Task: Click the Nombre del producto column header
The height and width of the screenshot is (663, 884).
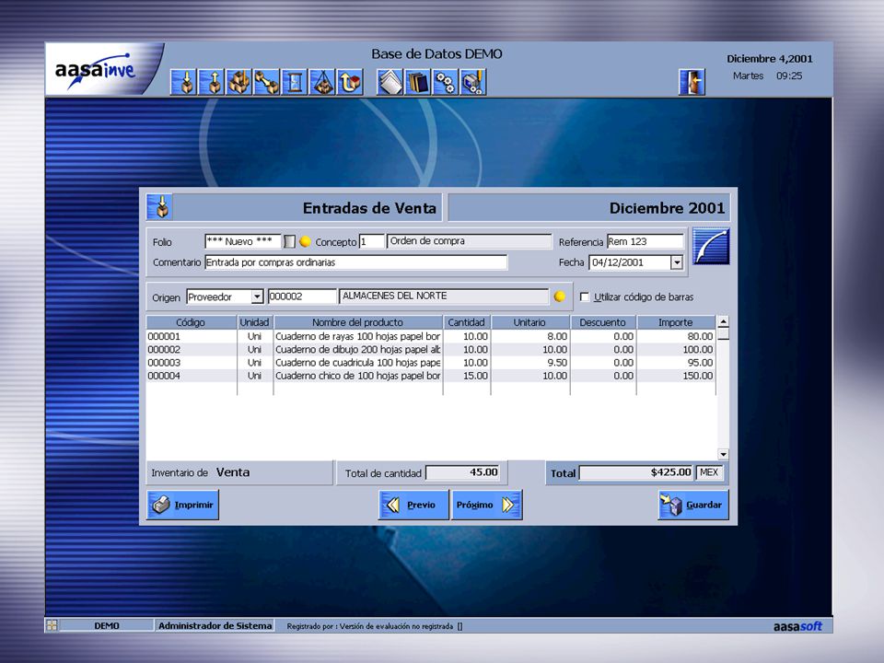Action: point(358,322)
